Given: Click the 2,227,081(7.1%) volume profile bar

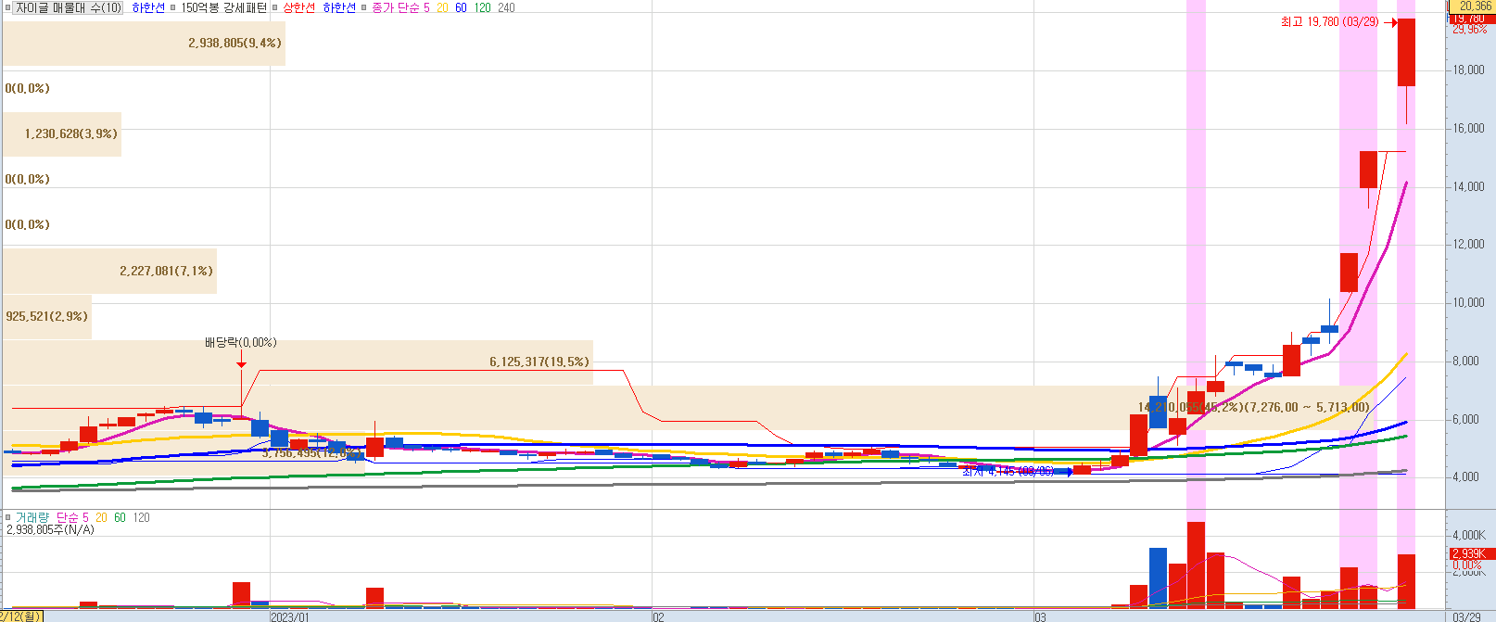Looking at the screenshot, I should tap(109, 271).
